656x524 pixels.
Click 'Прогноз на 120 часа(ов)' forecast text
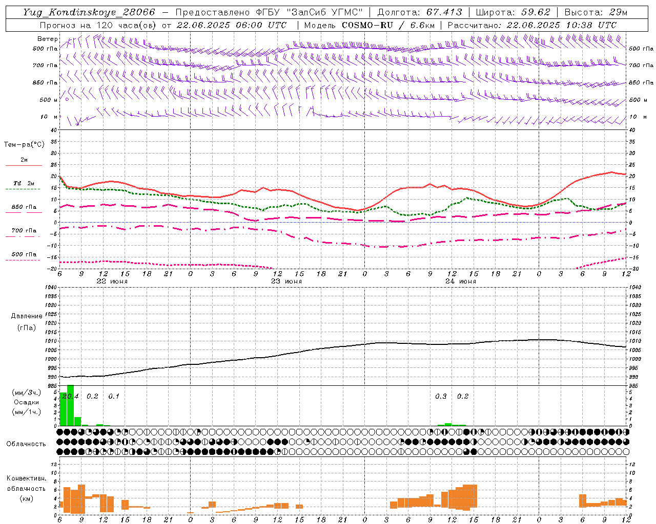98,25
